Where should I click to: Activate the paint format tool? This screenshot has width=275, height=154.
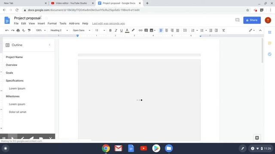click(x=29, y=30)
